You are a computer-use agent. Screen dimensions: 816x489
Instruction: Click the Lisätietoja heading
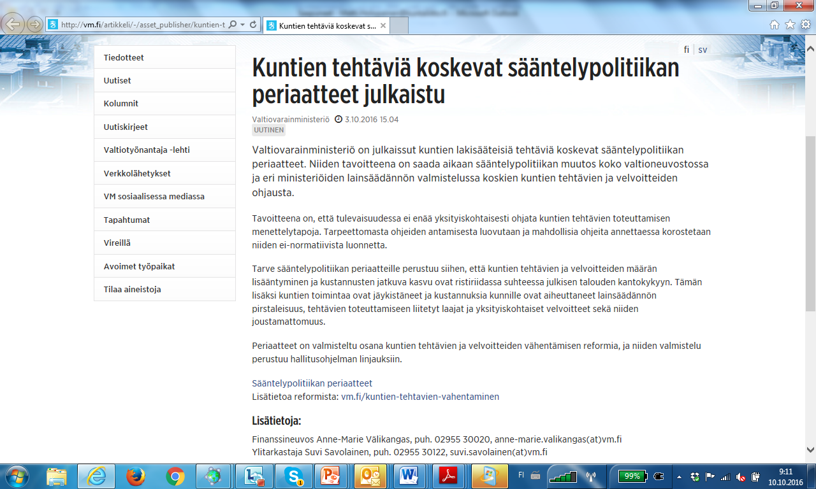(x=277, y=421)
